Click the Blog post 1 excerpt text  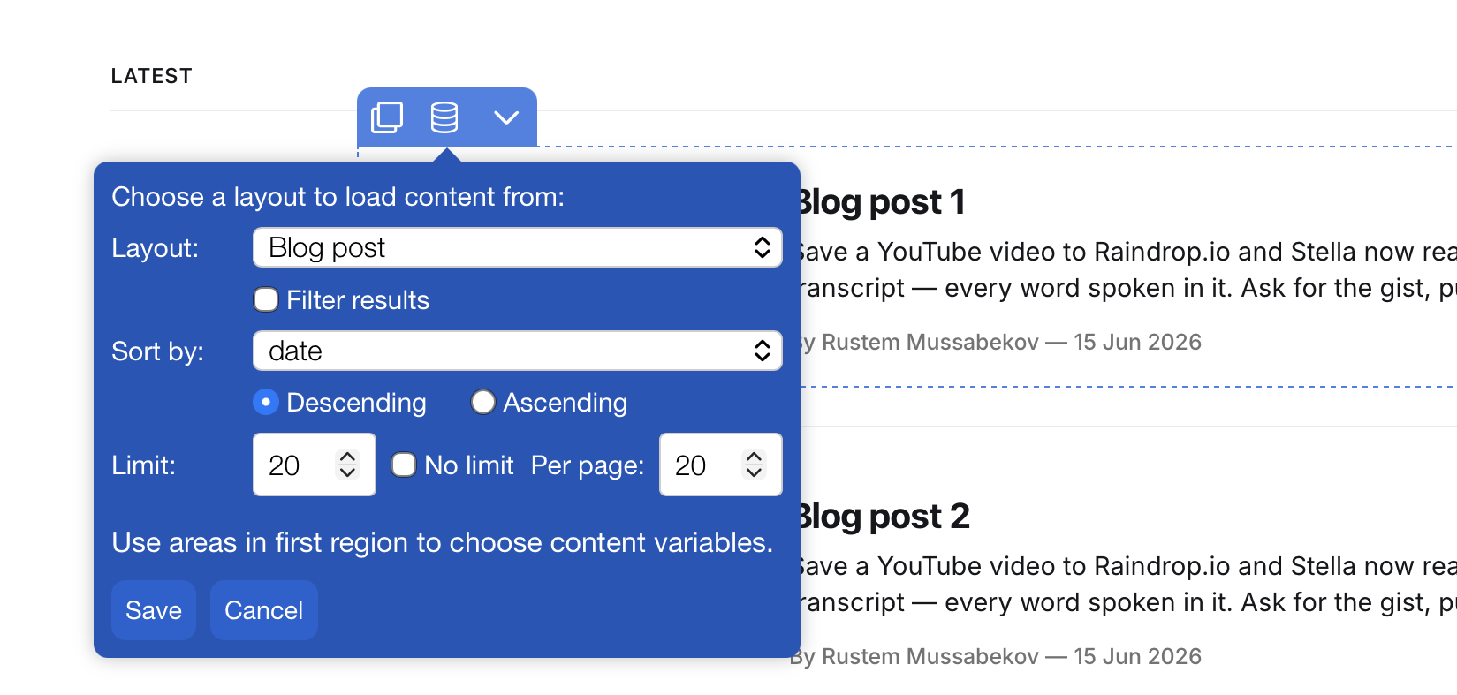click(x=1128, y=269)
